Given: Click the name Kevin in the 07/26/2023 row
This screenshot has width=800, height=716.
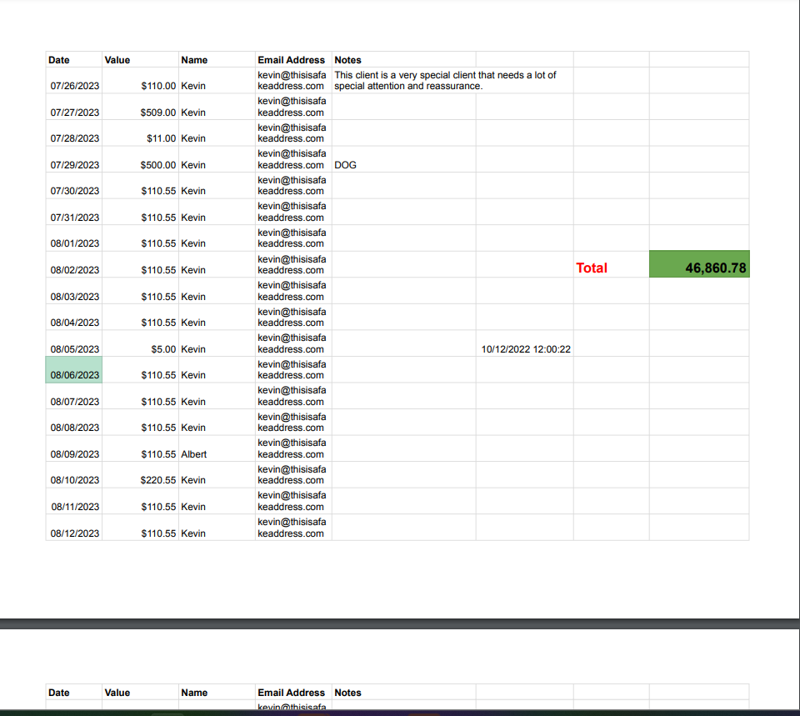Looking at the screenshot, I should (193, 86).
